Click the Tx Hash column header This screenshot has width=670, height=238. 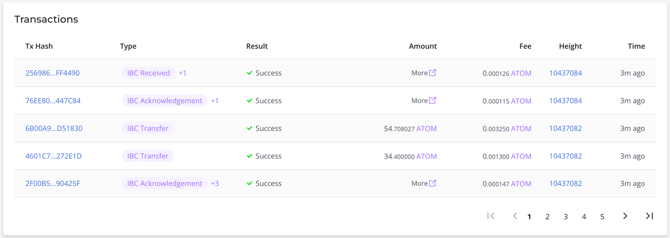[39, 46]
